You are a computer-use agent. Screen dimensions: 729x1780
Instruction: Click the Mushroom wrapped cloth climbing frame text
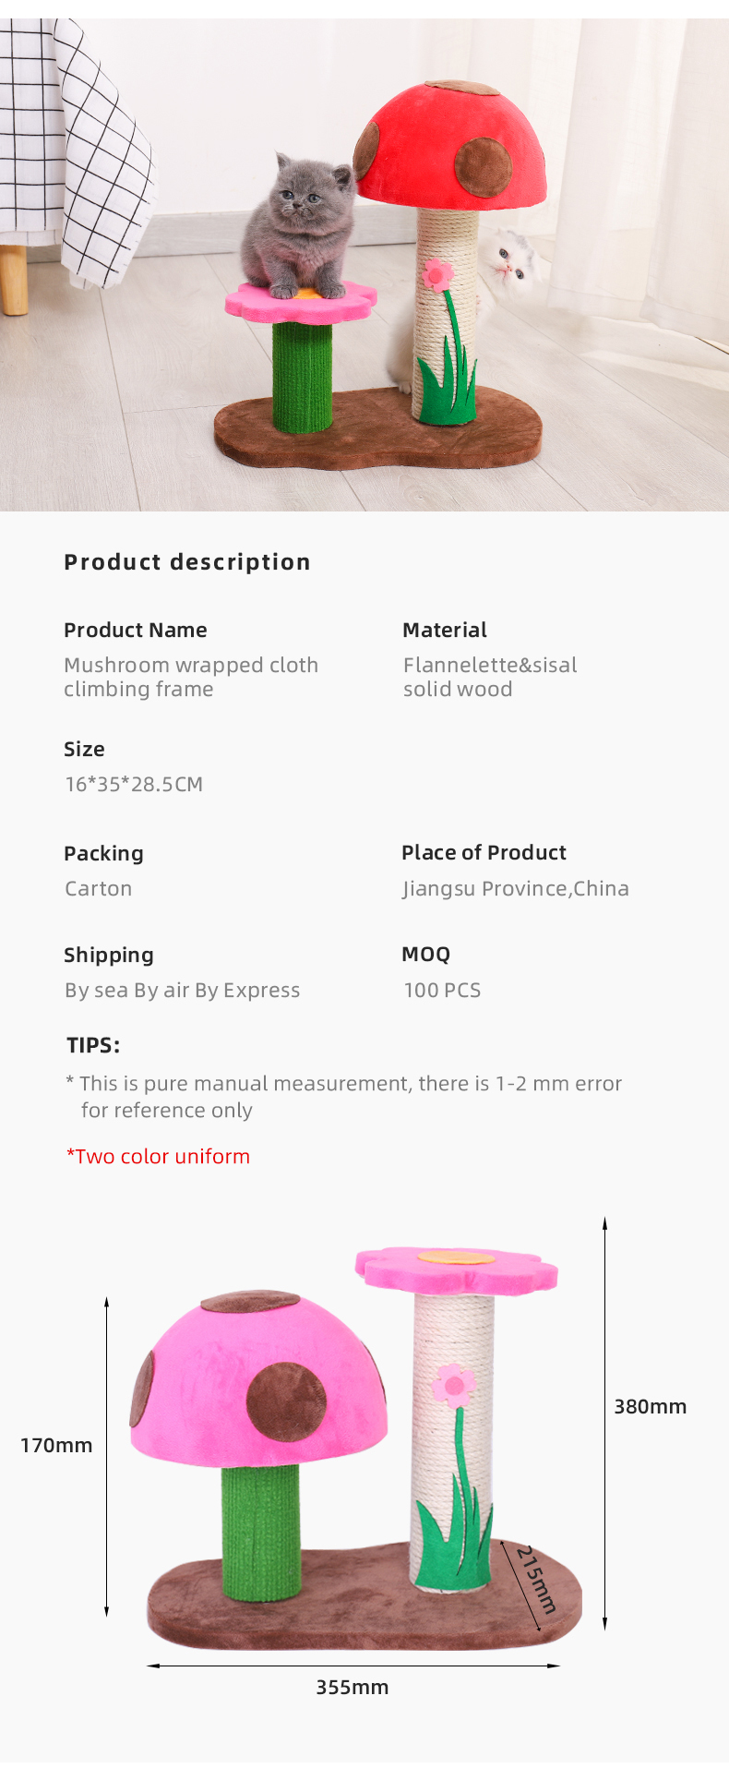[191, 677]
